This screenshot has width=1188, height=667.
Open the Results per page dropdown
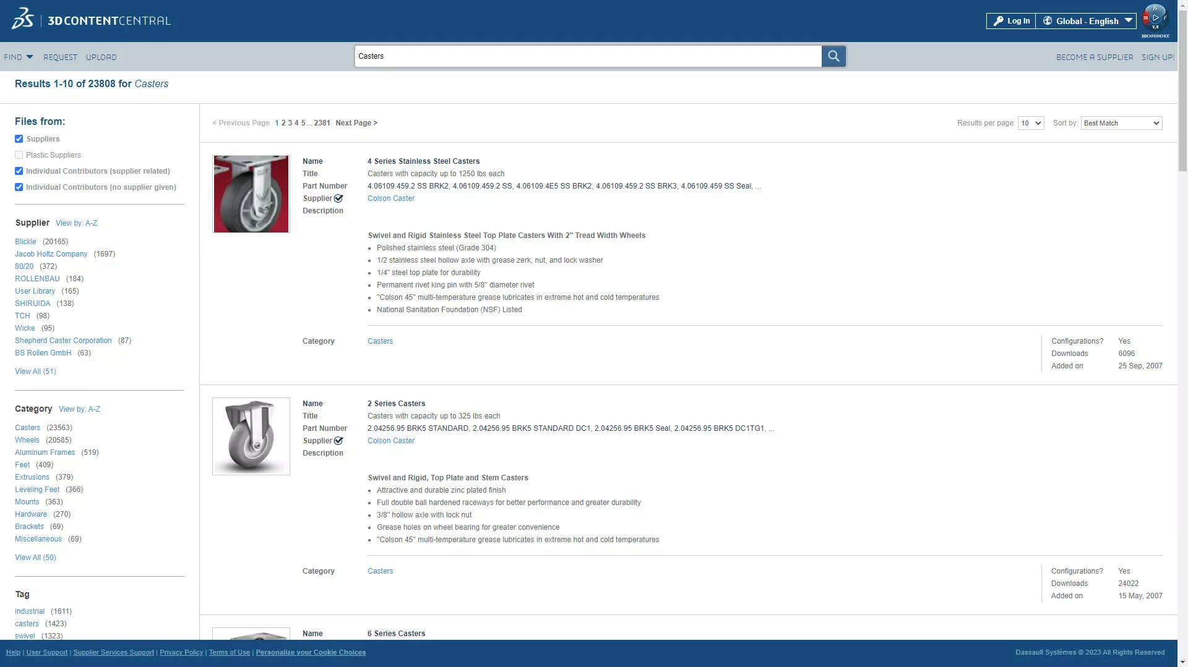tap(1030, 123)
